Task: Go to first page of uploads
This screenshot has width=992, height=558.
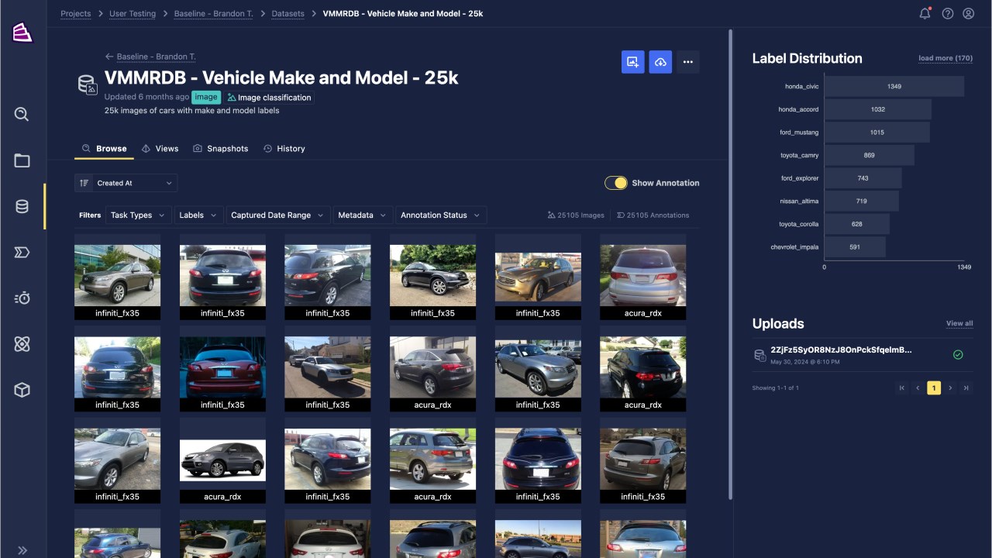Action: 901,387
